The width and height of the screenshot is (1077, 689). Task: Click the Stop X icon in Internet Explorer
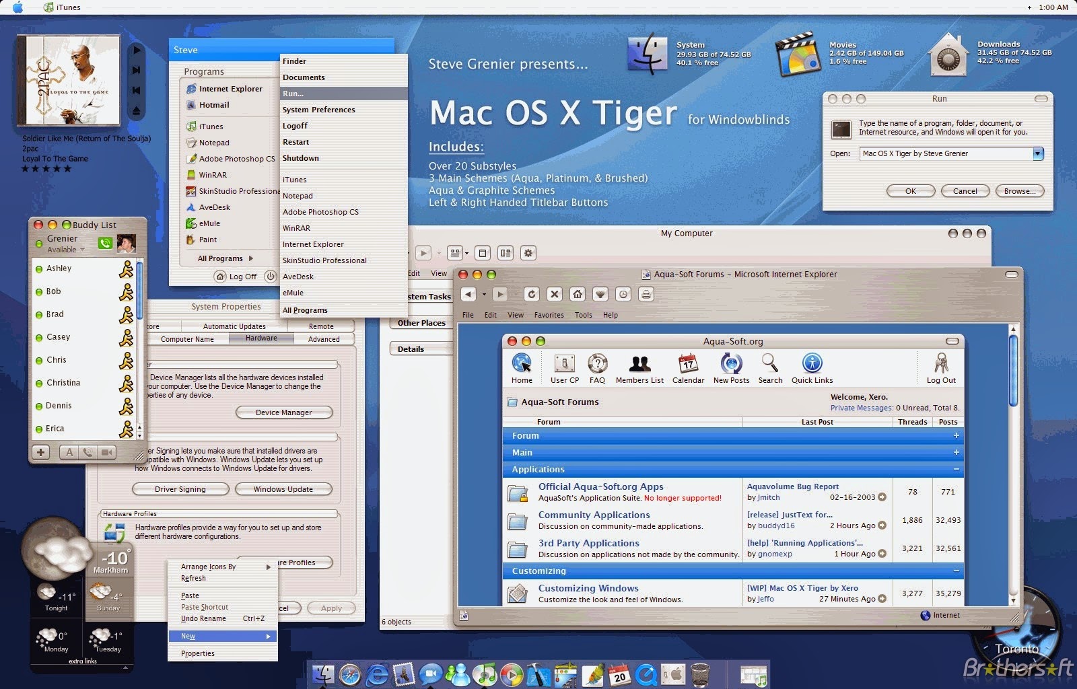[x=555, y=294]
